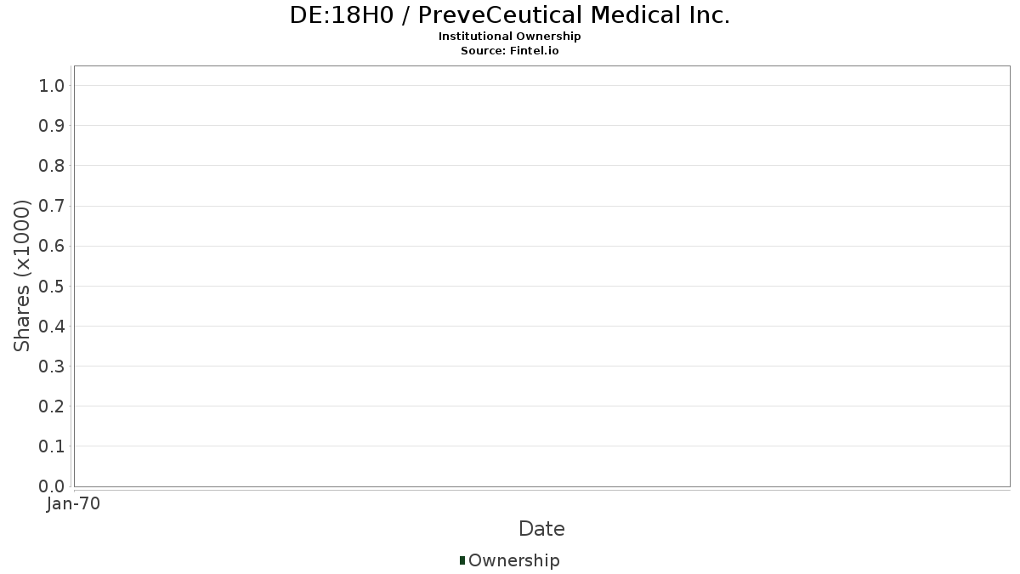Click the chart title PreveCeutical Medical Inc.
The image size is (1020, 574).
pyautogui.click(x=509, y=15)
